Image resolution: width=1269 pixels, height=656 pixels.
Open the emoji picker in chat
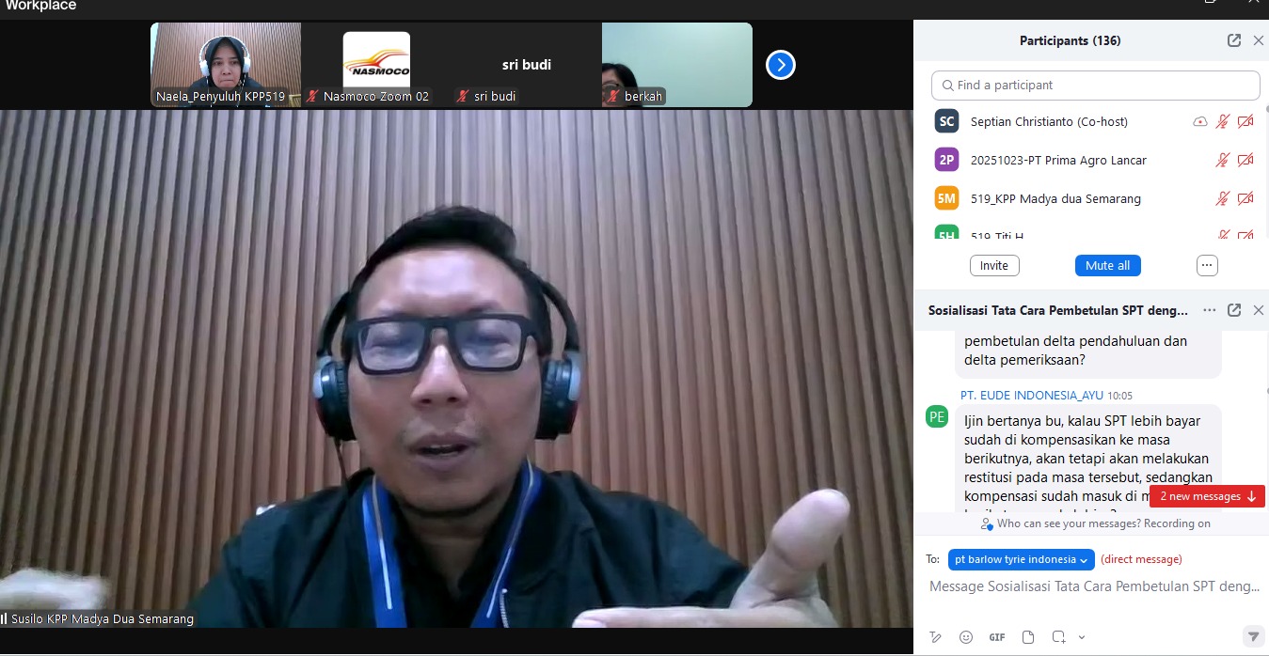click(x=966, y=636)
